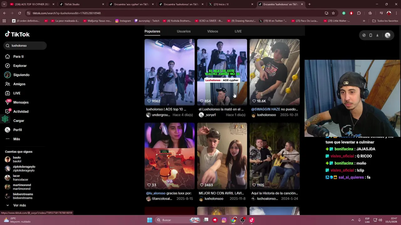Image resolution: width=401 pixels, height=225 pixels.
Task: Open the guitar video with 1105 likes
Action: (274, 156)
